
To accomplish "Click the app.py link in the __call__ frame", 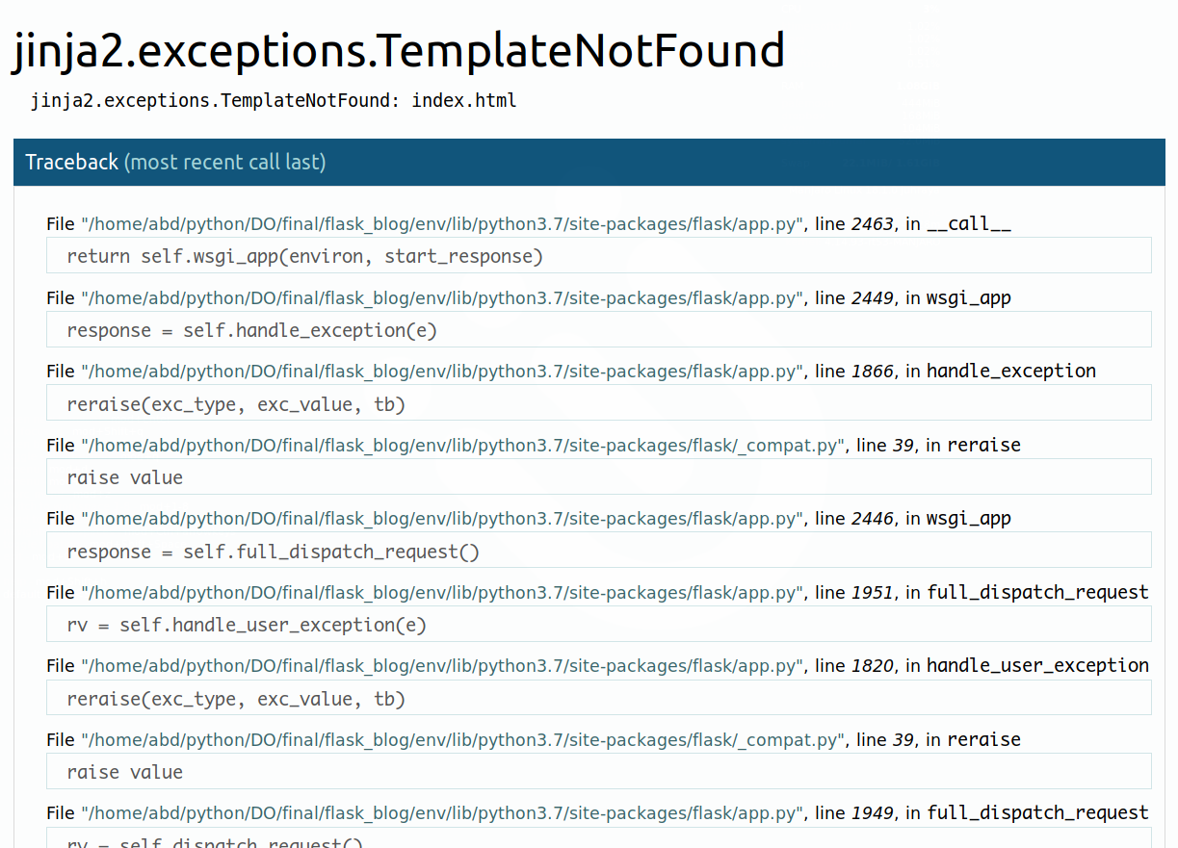I will pos(438,223).
